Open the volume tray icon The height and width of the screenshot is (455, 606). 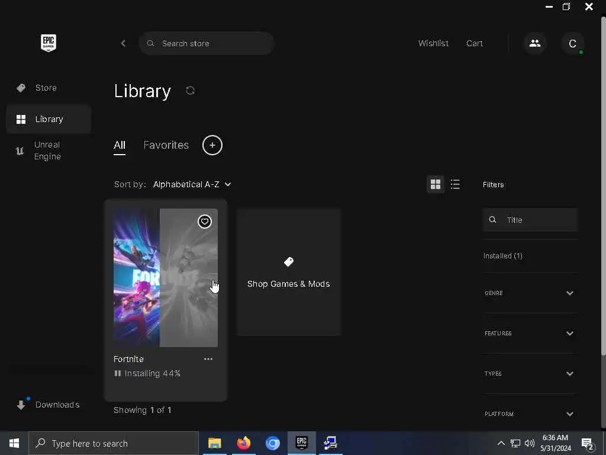[x=530, y=443]
